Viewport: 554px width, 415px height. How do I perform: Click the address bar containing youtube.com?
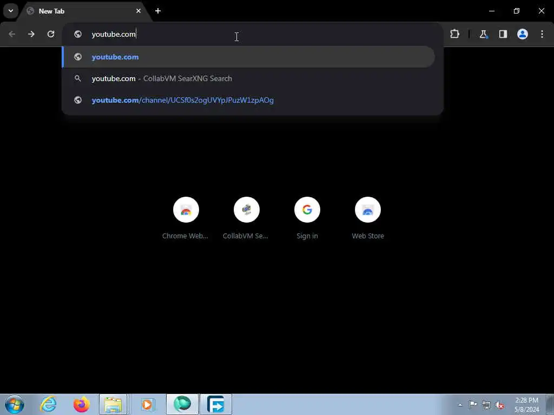click(252, 34)
